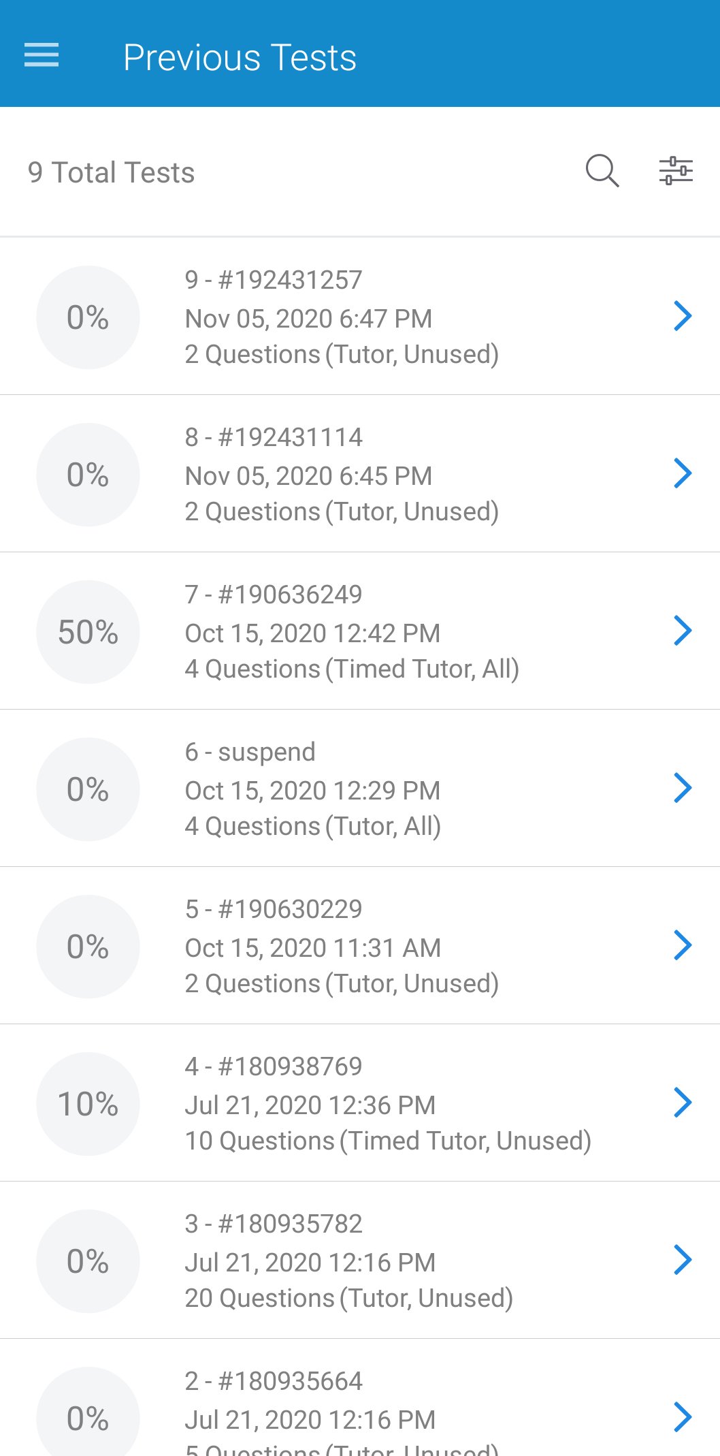Image resolution: width=720 pixels, height=1456 pixels.
Task: Tap the search magnifier icon
Action: pos(602,170)
